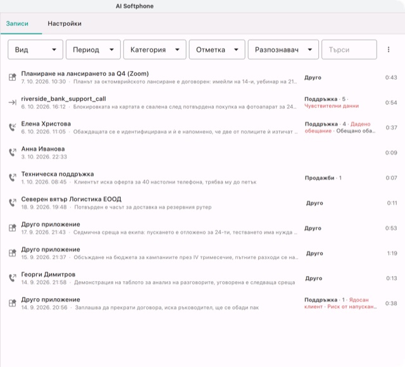Click date 3. 10. 2026. 22:33
The image size is (405, 367).
pos(44,157)
